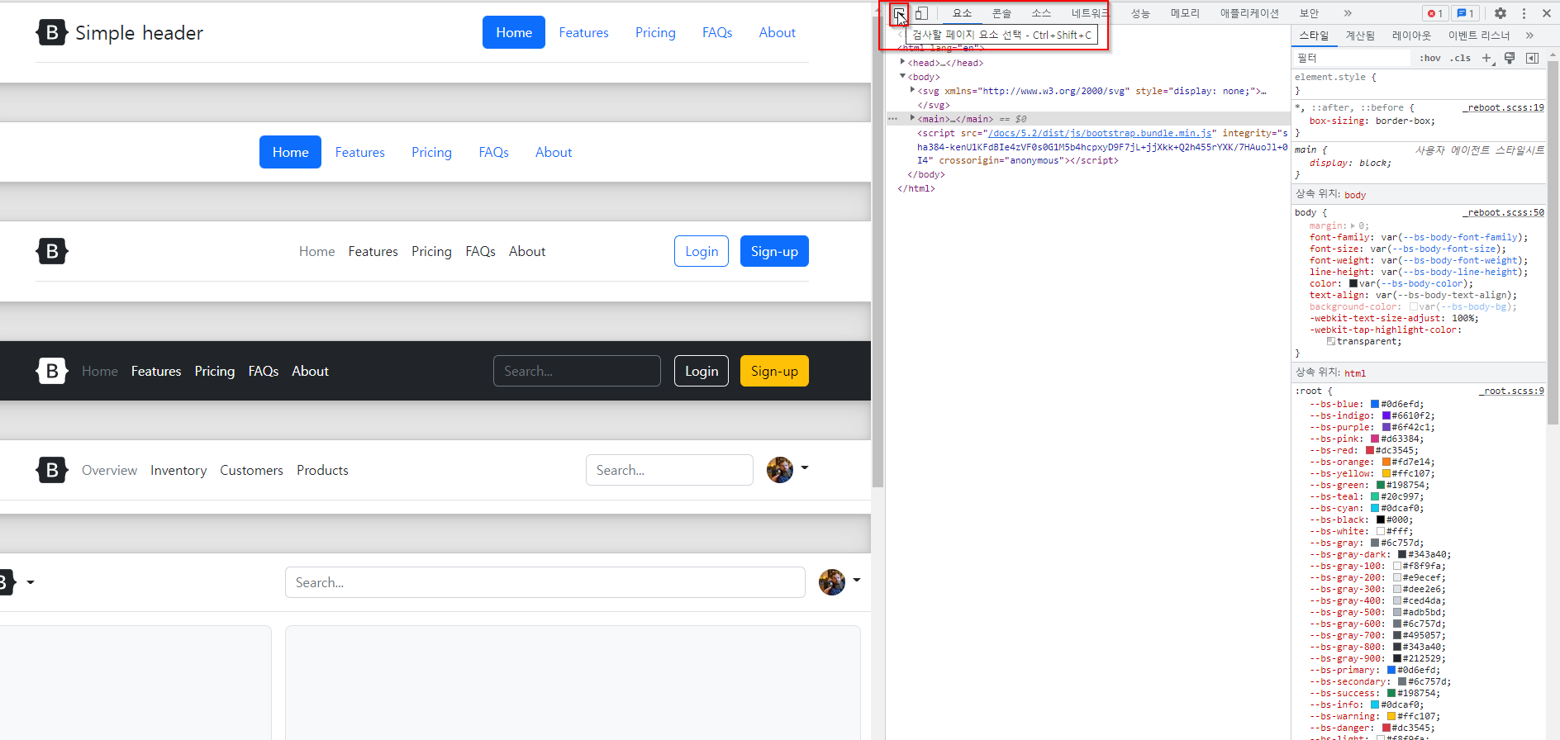Open the 메모리 (Memory) tab

(1185, 13)
